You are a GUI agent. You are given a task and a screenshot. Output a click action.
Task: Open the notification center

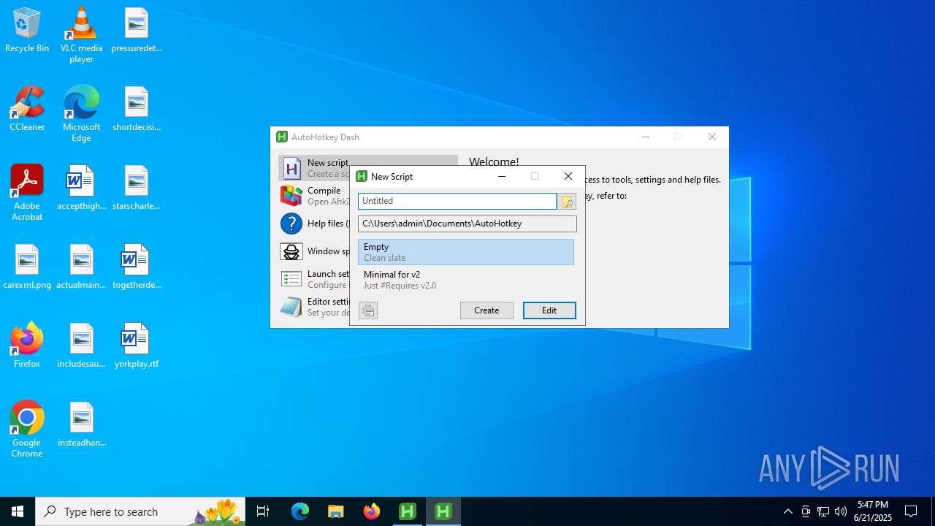tap(911, 511)
